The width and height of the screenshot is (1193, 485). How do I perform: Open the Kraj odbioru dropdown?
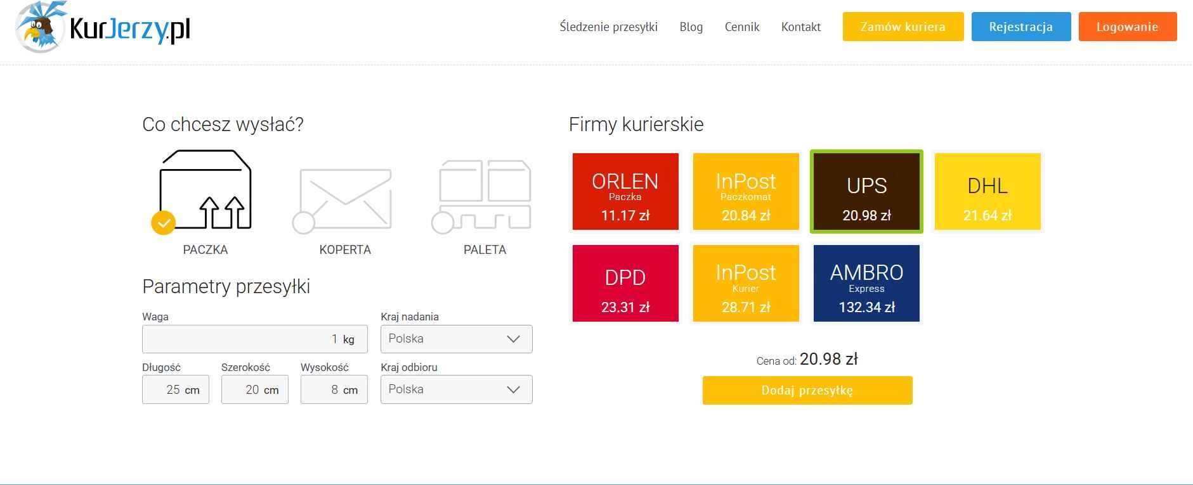(457, 389)
